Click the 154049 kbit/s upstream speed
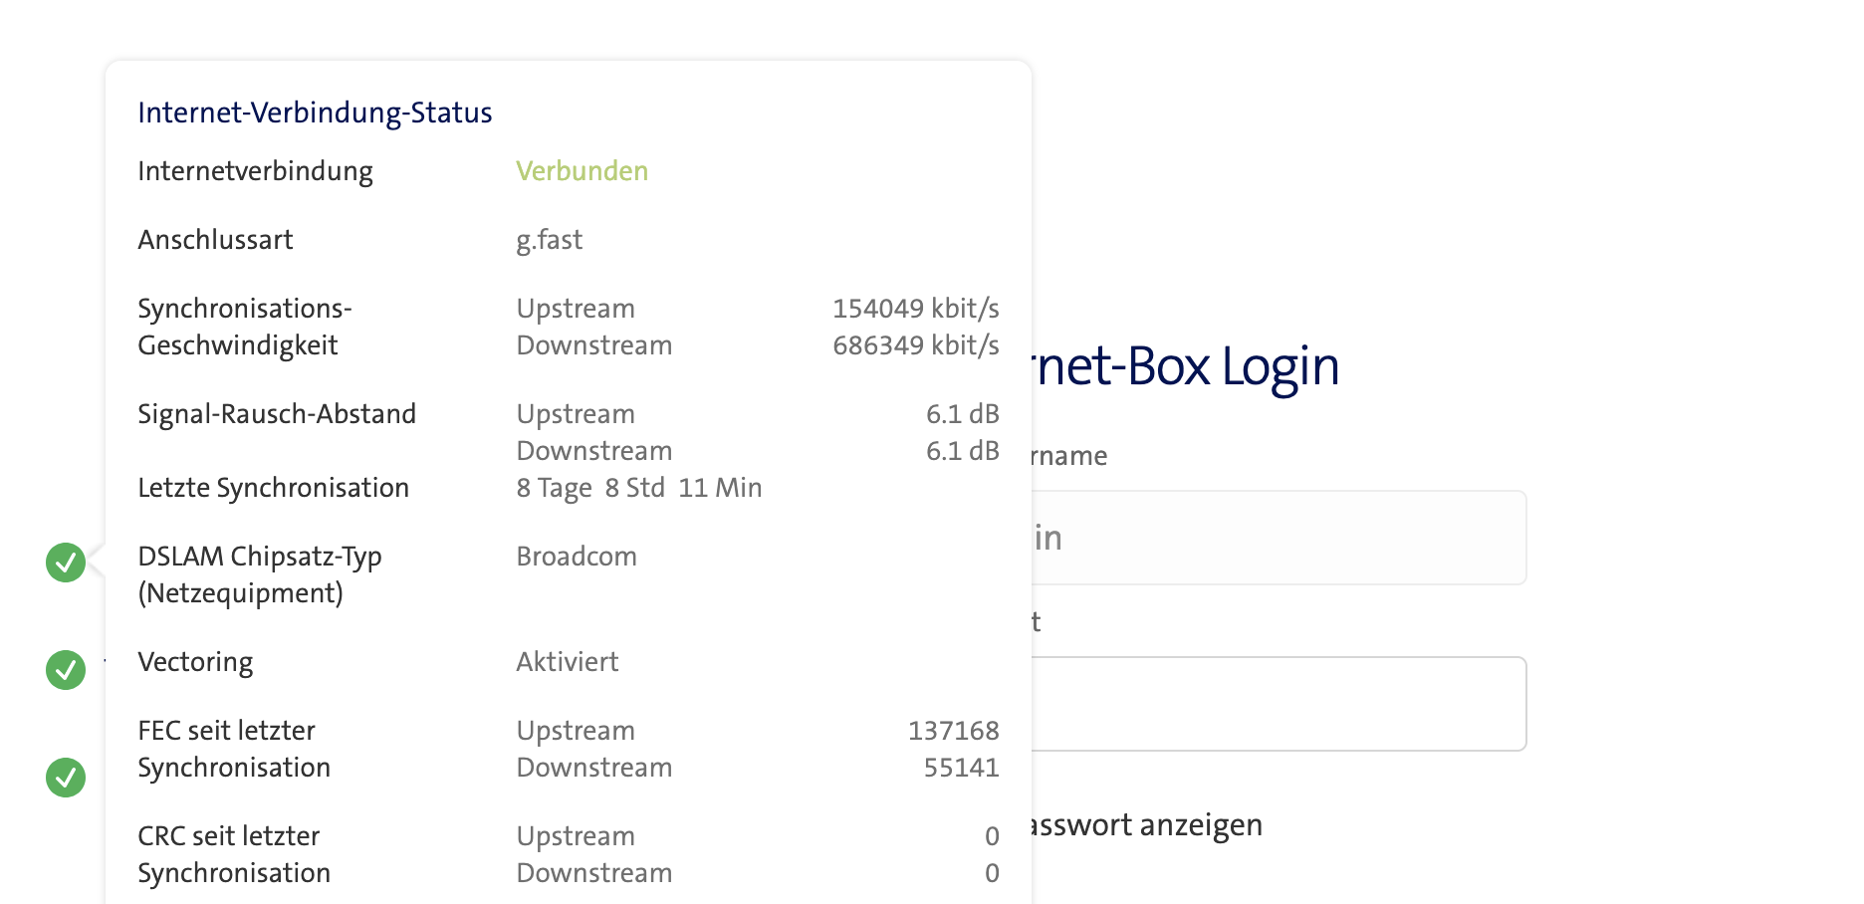Image resolution: width=1864 pixels, height=904 pixels. pyautogui.click(x=915, y=309)
